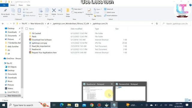Sort by Name column header

coord(31,29)
